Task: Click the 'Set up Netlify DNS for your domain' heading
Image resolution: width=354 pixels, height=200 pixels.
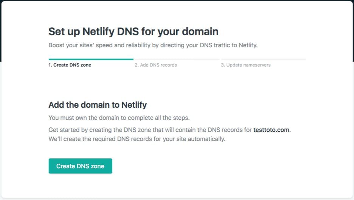Action: 133,31
